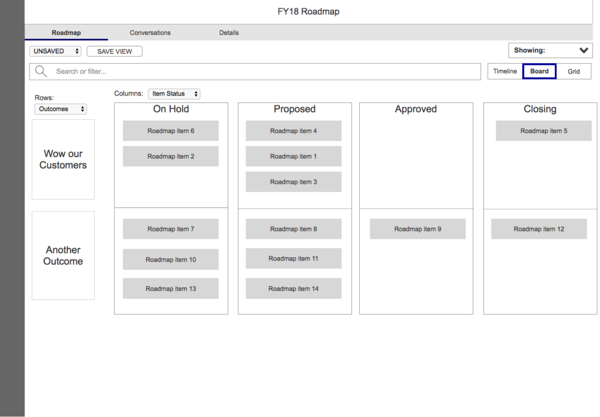This screenshot has width=600, height=417.
Task: Open the UNSAVED view dropdown
Action: (x=56, y=52)
